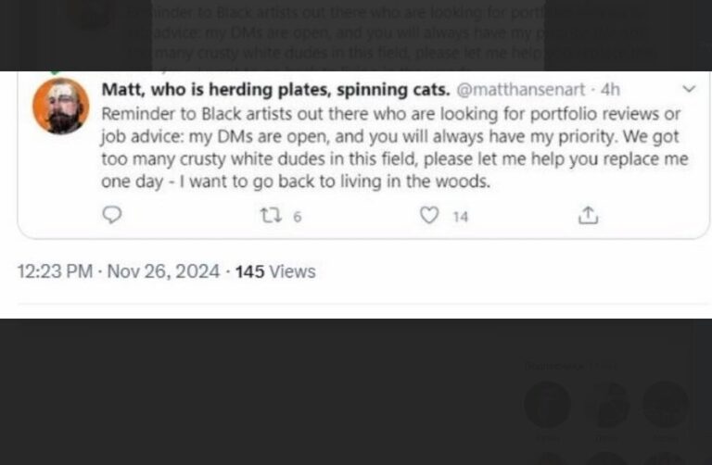Click the dimmed middle circular icon at bottom right

(607, 404)
